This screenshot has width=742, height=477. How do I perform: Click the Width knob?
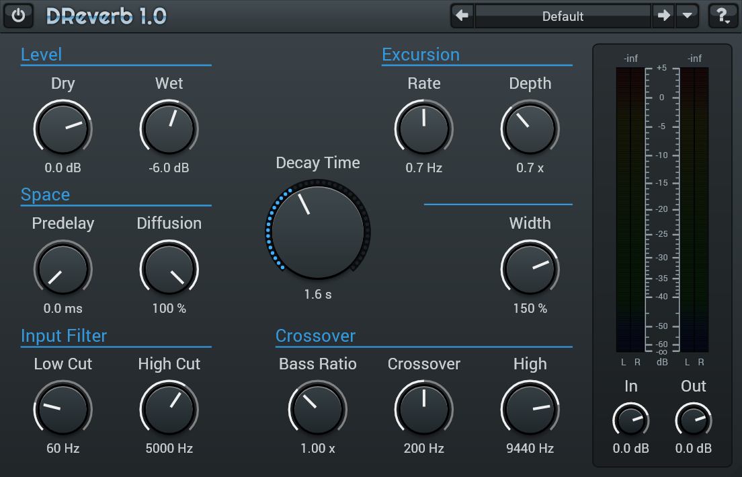point(530,268)
